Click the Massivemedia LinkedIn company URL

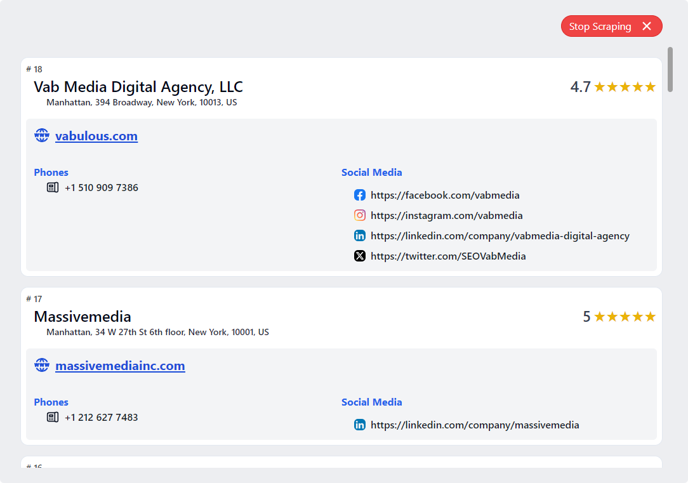pos(475,425)
